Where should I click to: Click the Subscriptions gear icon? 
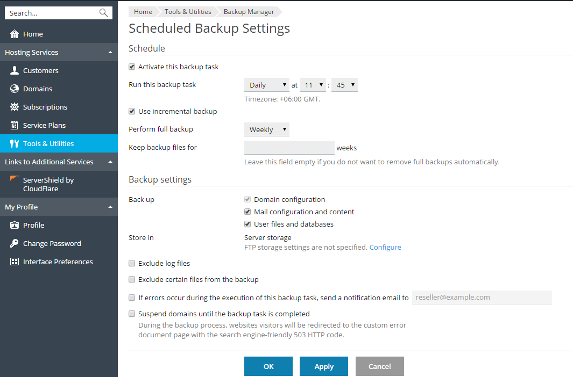coord(15,107)
